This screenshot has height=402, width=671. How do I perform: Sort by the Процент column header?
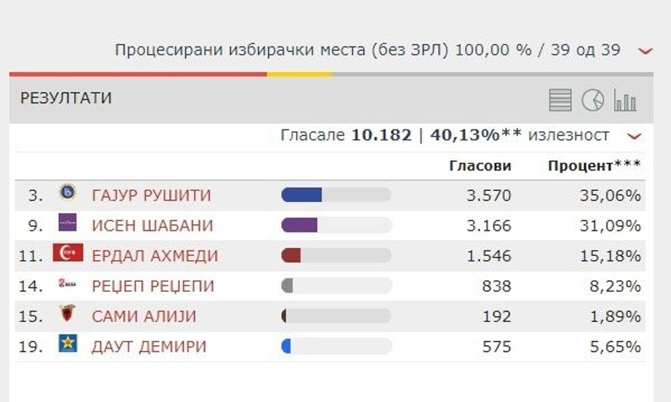(593, 165)
